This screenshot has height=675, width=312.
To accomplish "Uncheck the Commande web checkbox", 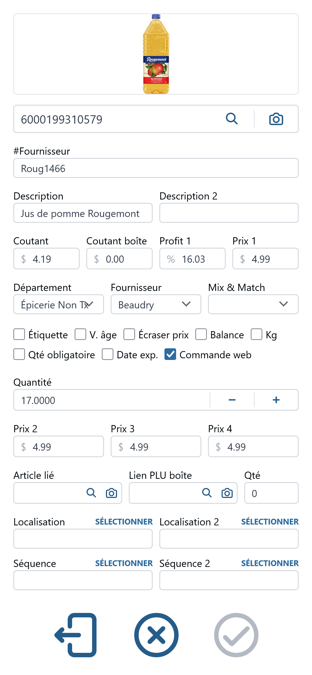I will click(x=170, y=354).
